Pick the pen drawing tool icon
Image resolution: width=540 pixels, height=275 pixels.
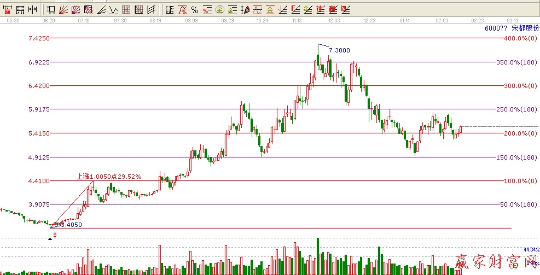point(245,10)
